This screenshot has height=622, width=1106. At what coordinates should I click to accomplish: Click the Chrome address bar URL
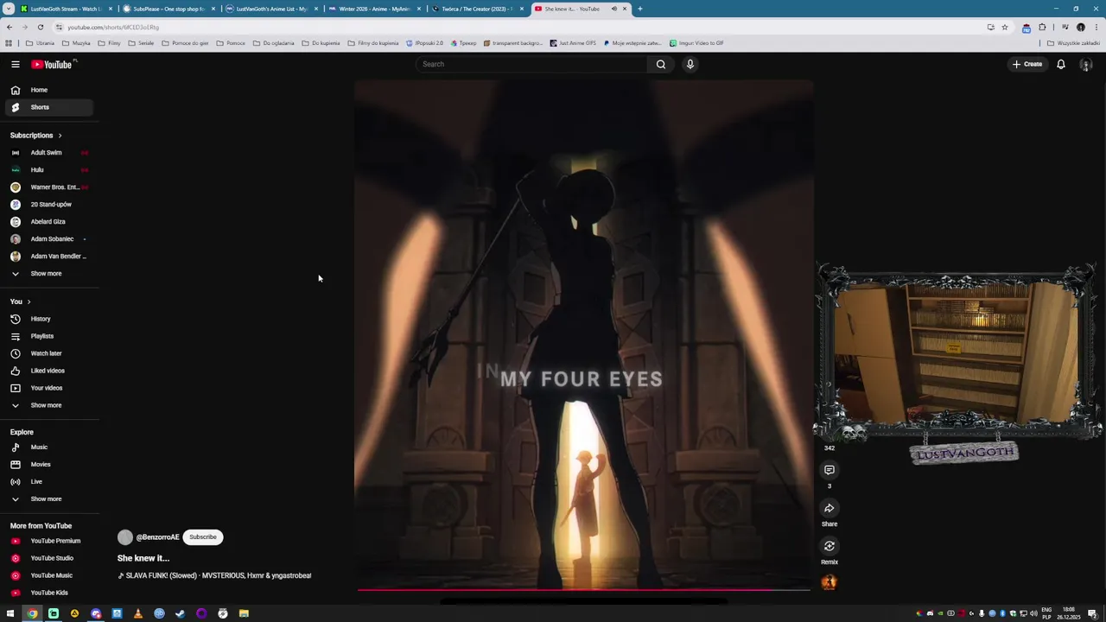[113, 28]
